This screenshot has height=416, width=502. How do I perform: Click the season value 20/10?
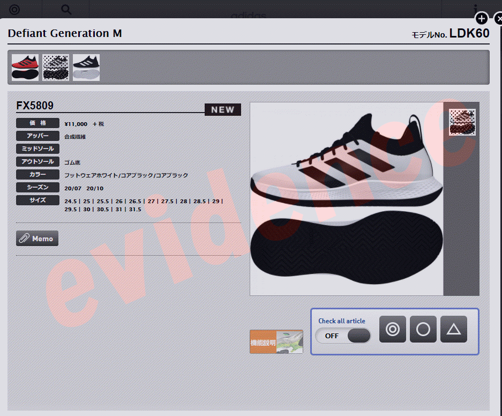(95, 188)
